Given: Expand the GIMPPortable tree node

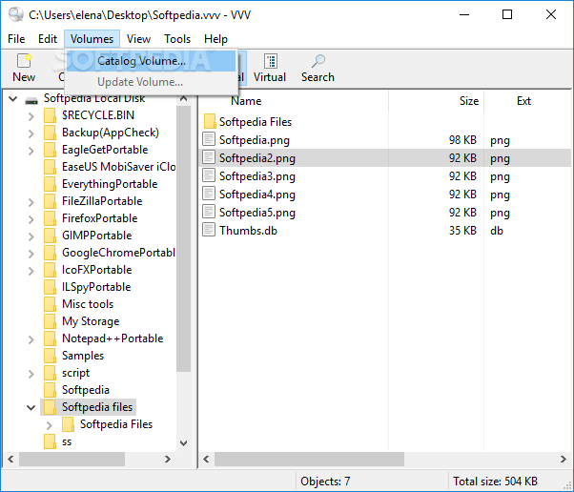Looking at the screenshot, I should (x=31, y=236).
